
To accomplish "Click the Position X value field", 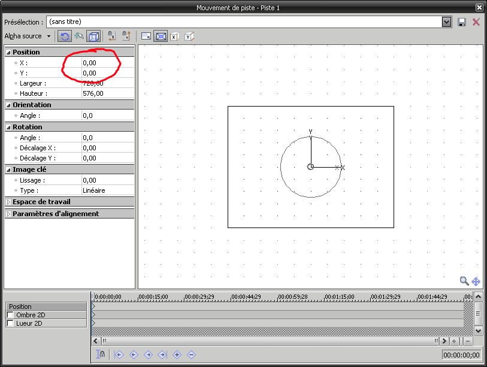I will point(108,63).
